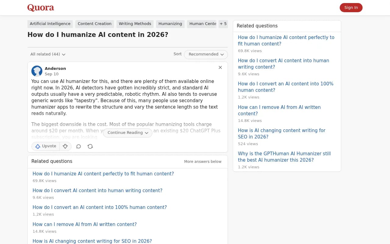Click the sidebar 'Related questions' heading

(257, 26)
